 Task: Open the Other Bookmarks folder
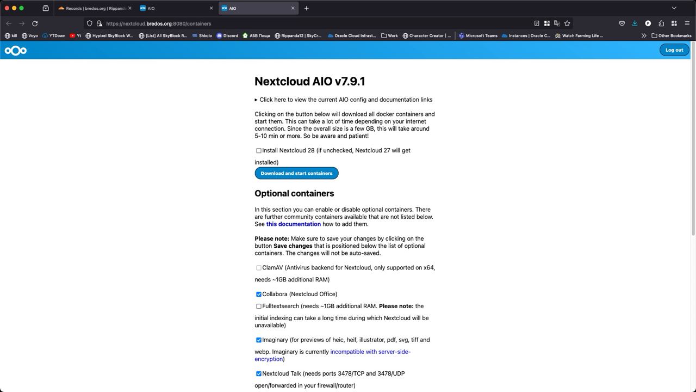(x=672, y=36)
